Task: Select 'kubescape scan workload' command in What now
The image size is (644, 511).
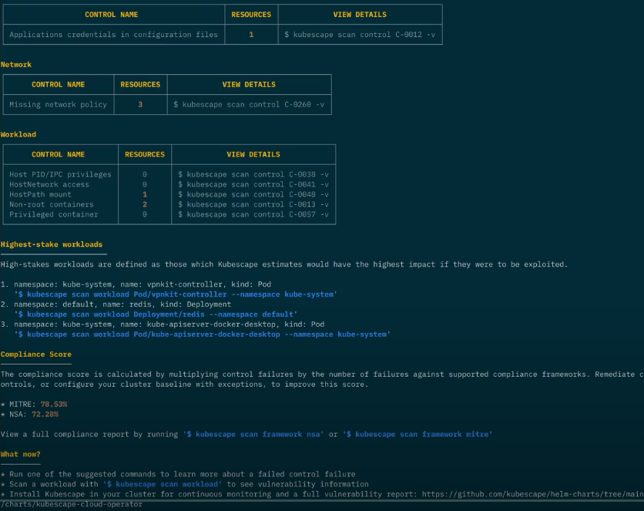Action: (163, 484)
